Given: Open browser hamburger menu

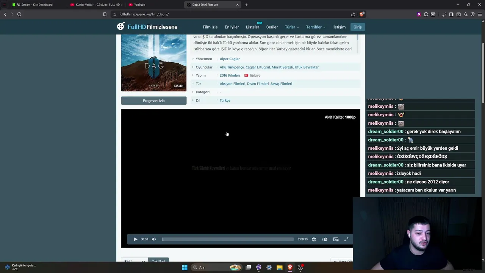Looking at the screenshot, I should [480, 14].
